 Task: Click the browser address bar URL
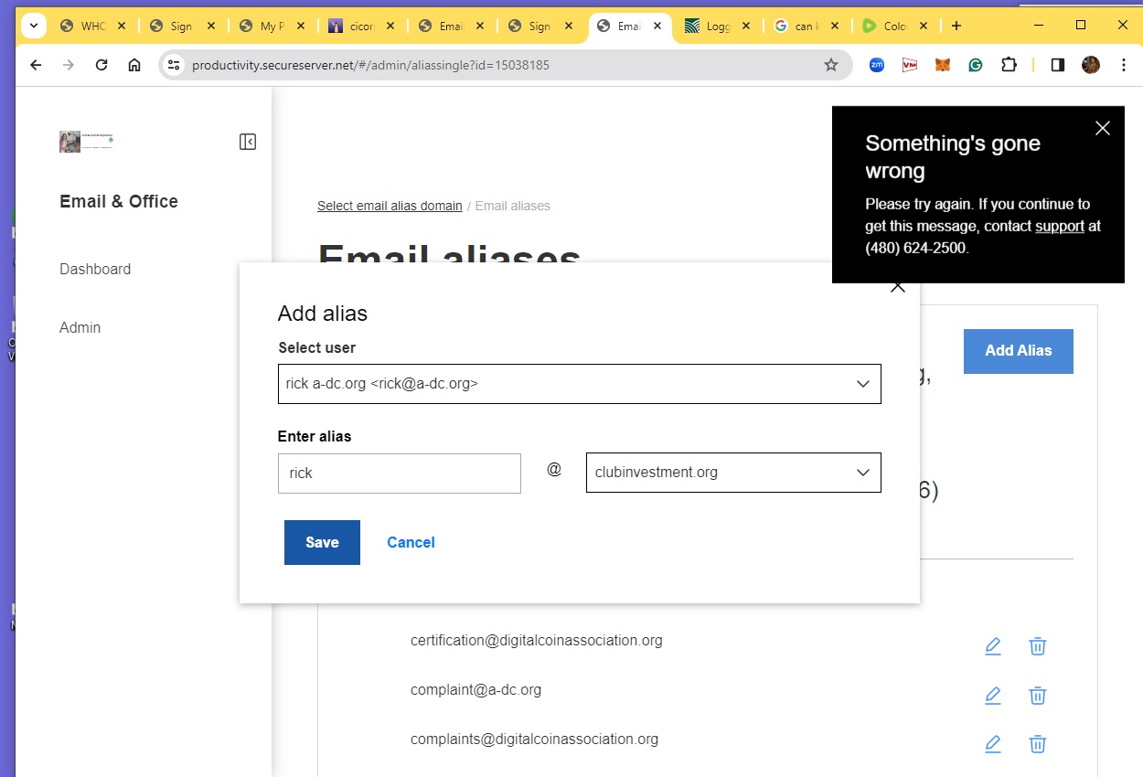point(370,65)
